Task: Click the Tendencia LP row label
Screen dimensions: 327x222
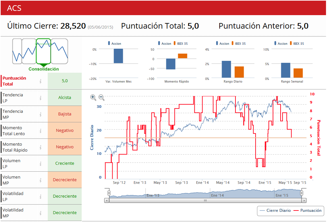Action: pyautogui.click(x=13, y=98)
